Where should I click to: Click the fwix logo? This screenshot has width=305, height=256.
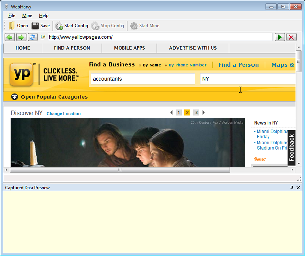[260, 159]
